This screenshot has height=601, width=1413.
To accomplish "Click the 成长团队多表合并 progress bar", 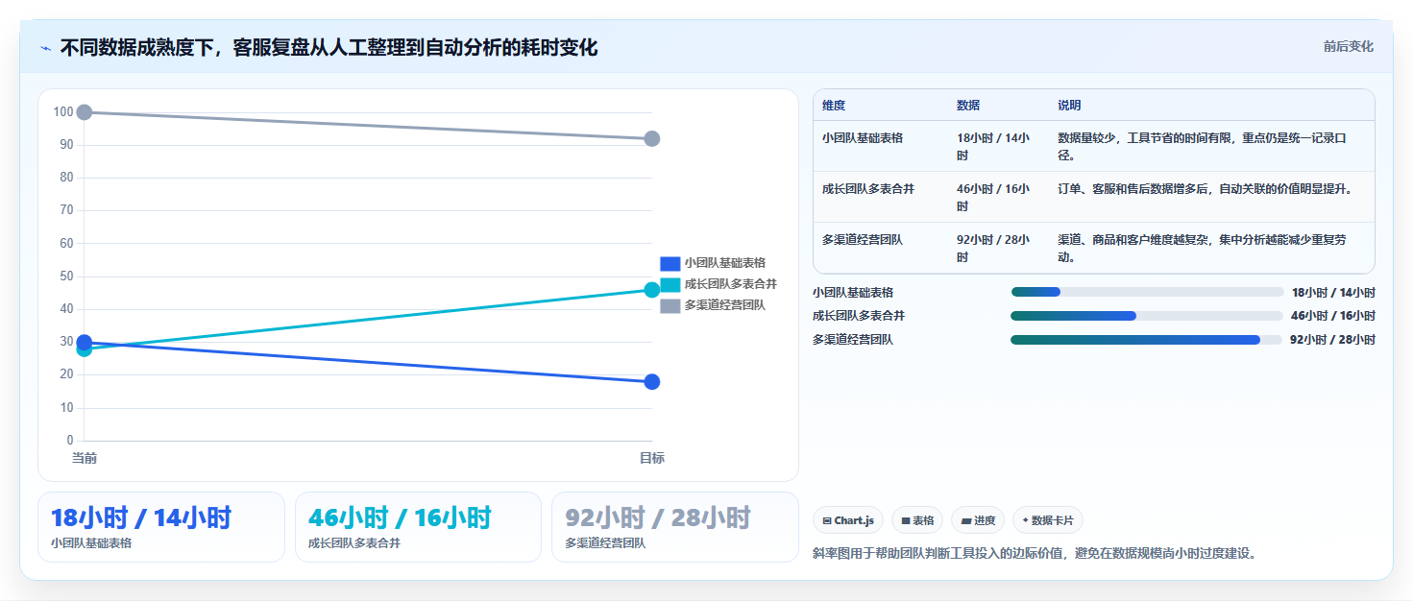I will click(x=1147, y=316).
